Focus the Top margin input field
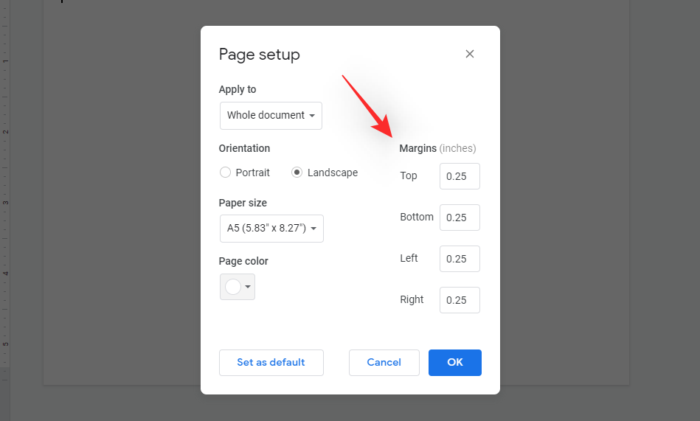Screen dimensions: 700x421 coord(460,176)
